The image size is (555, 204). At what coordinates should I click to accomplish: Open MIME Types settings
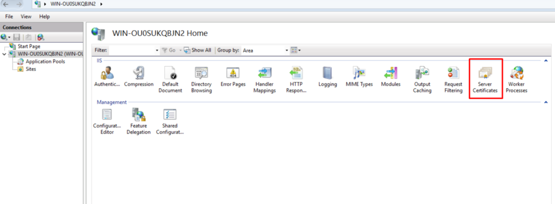point(359,77)
